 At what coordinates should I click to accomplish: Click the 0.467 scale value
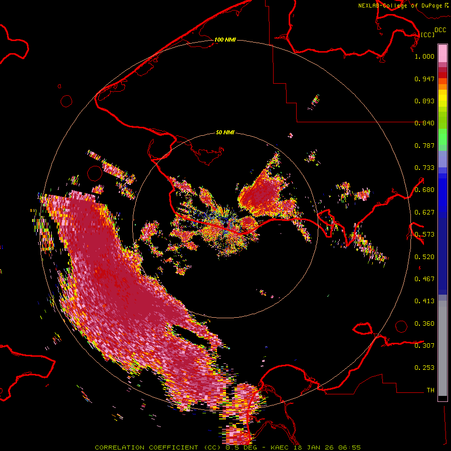(424, 279)
